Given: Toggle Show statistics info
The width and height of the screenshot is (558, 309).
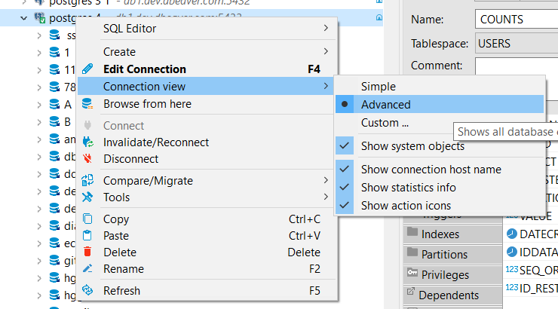Looking at the screenshot, I should (440, 188).
